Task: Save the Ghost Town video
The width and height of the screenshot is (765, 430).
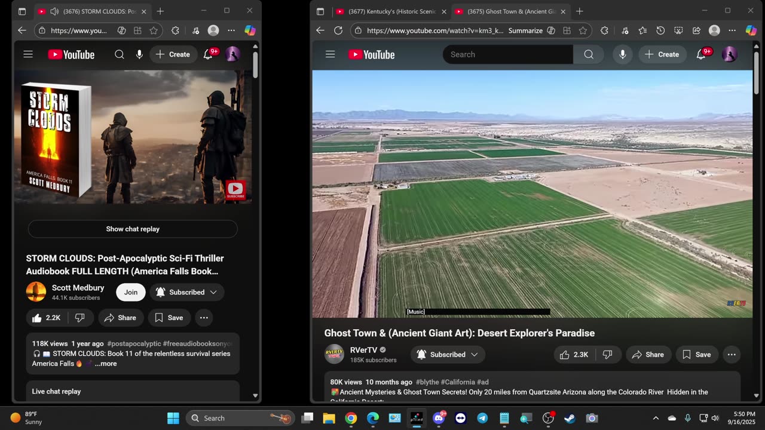Action: 697,354
